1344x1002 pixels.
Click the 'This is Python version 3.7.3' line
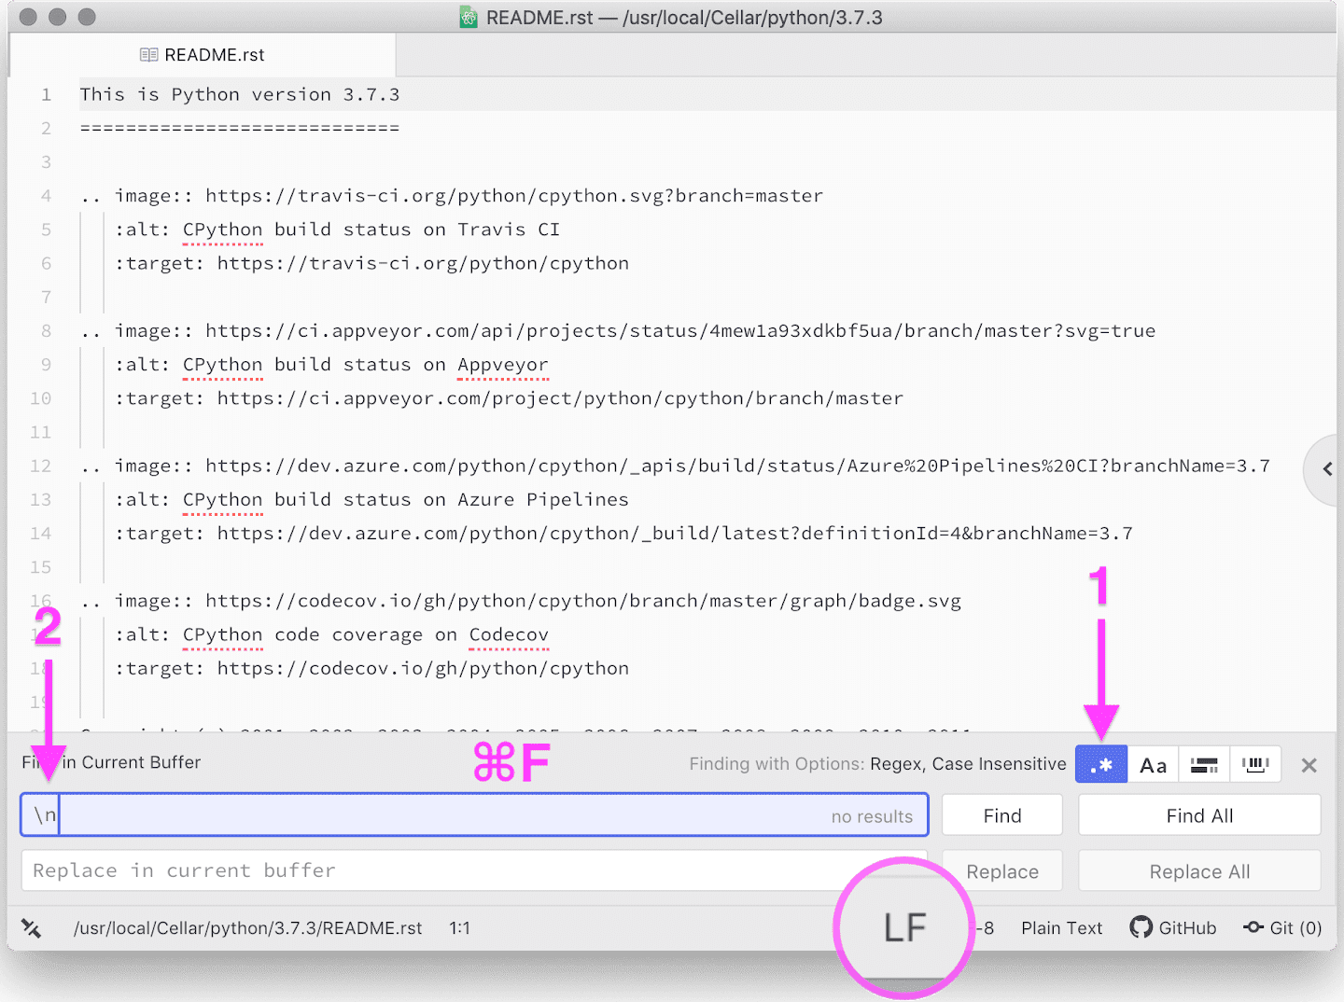[240, 94]
